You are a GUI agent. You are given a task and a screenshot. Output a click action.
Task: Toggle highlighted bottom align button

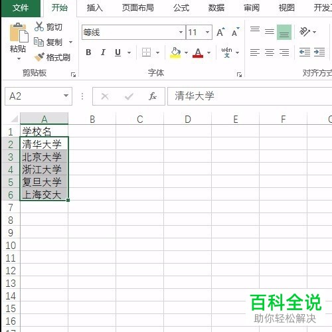point(284,33)
